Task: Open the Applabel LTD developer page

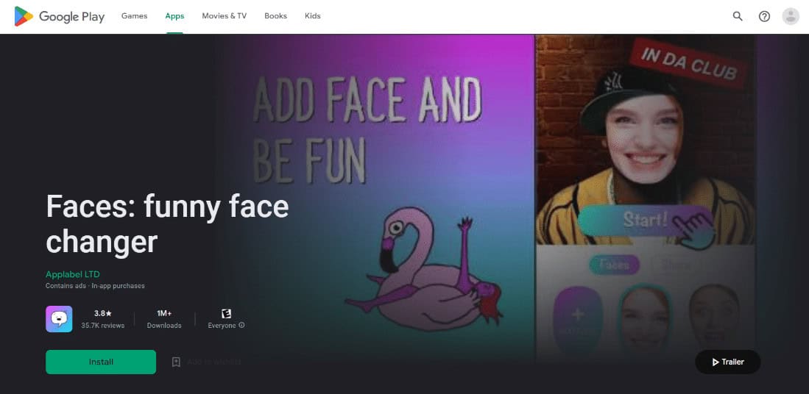Action: [x=73, y=274]
